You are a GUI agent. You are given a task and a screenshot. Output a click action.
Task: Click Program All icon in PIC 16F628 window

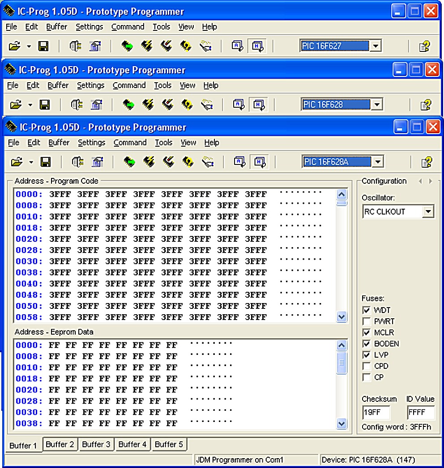click(148, 105)
